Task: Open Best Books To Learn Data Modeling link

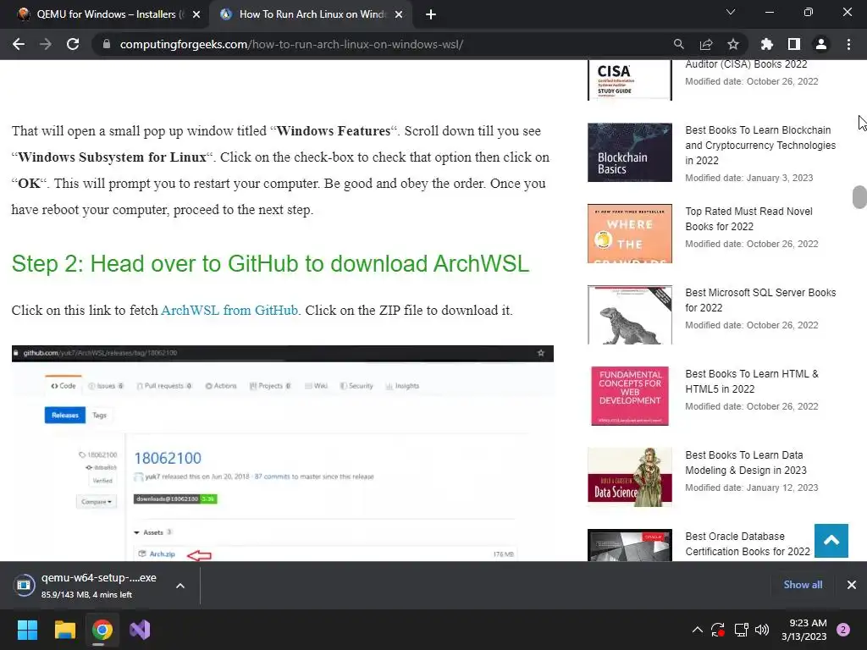Action: tap(746, 463)
